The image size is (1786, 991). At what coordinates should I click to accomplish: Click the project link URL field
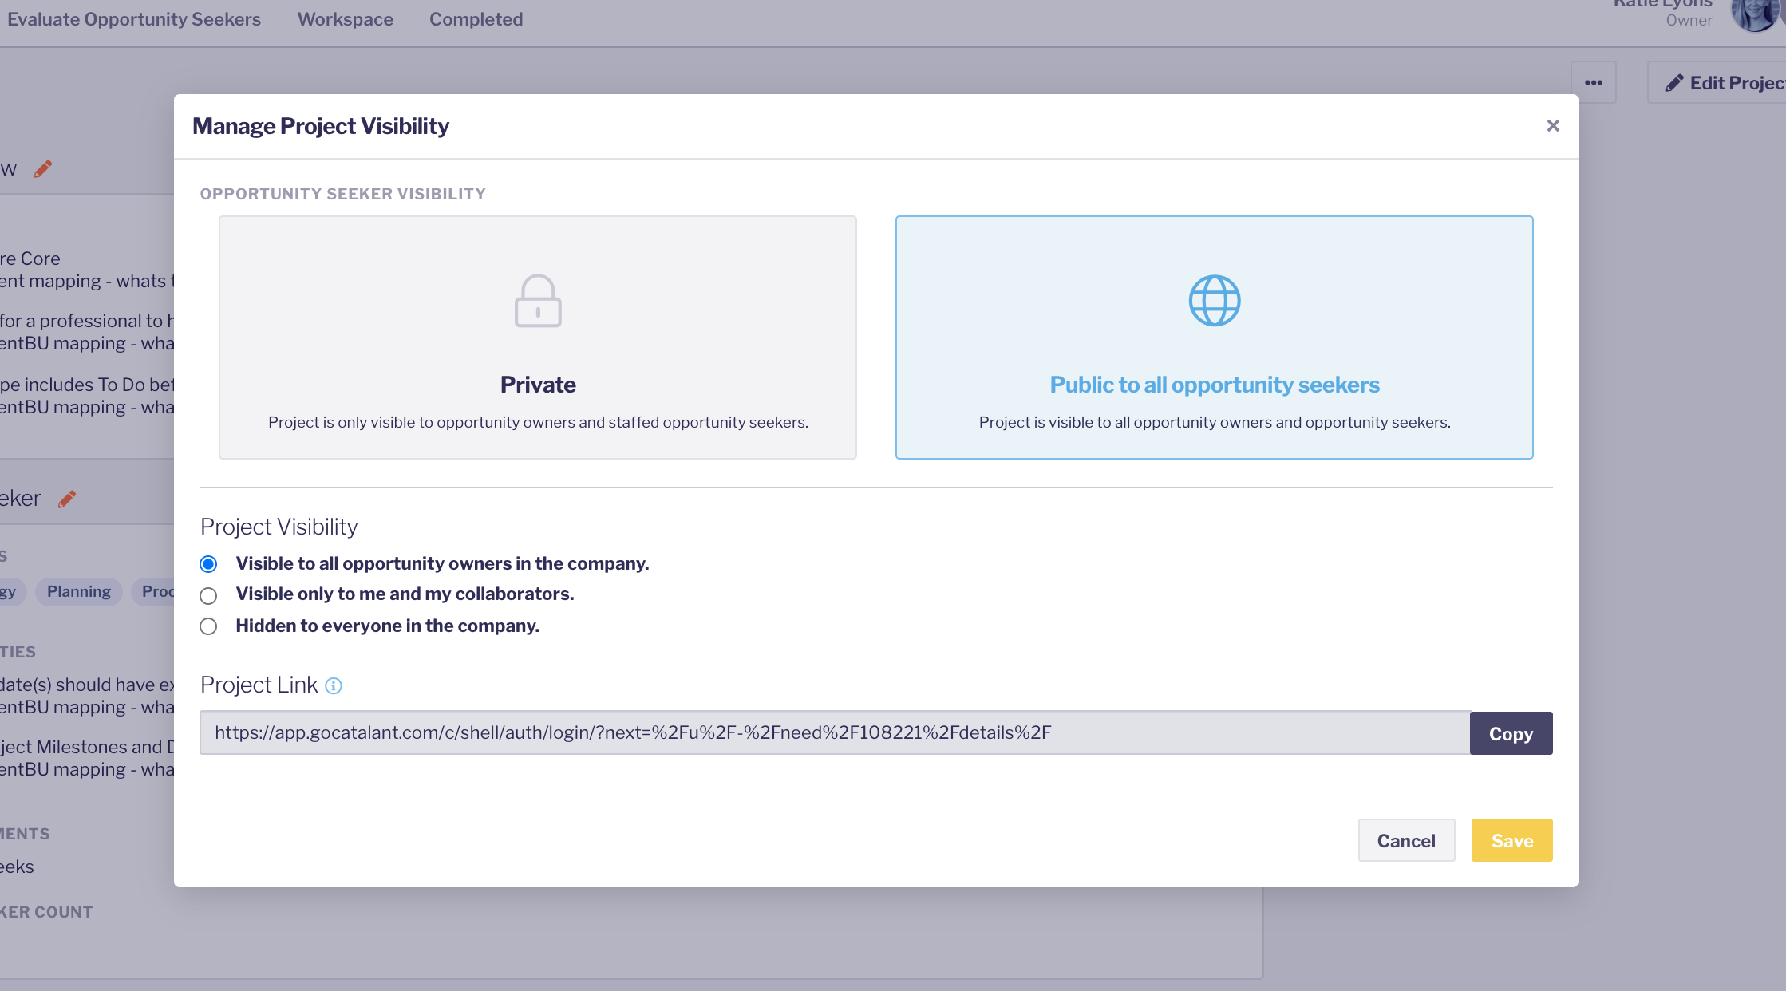coord(834,732)
